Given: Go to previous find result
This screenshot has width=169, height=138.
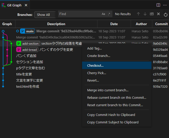Looking at the screenshot, I should coord(138,14).
